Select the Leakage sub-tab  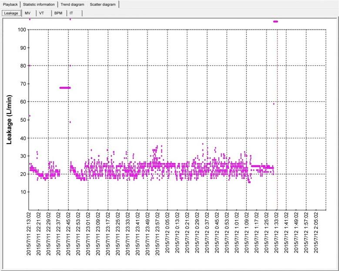10,13
